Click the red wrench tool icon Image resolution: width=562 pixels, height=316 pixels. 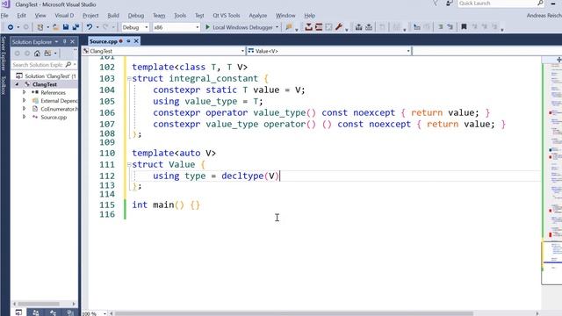[339, 27]
